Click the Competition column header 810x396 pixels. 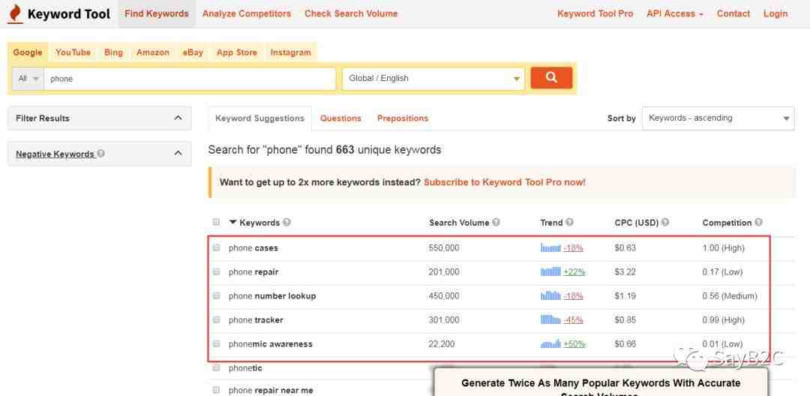(x=727, y=223)
